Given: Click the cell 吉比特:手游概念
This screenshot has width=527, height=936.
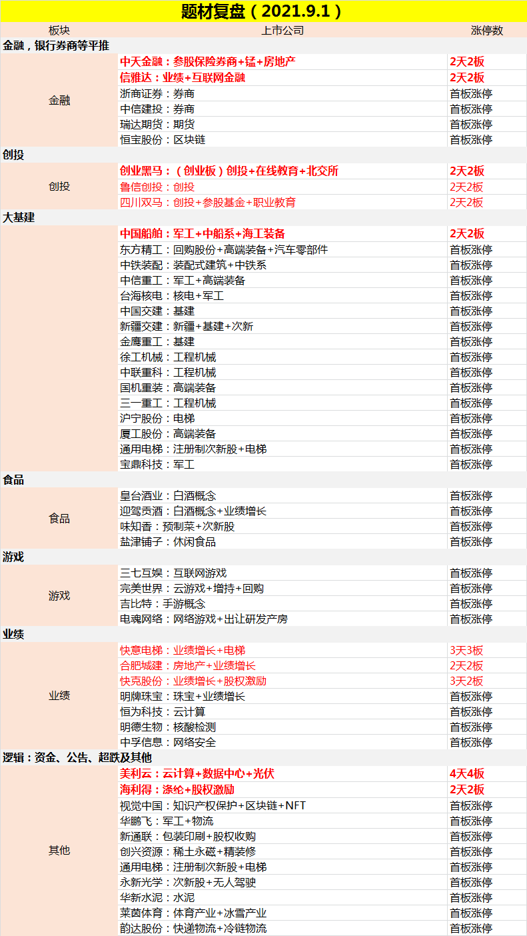Looking at the screenshot, I should click(282, 603).
